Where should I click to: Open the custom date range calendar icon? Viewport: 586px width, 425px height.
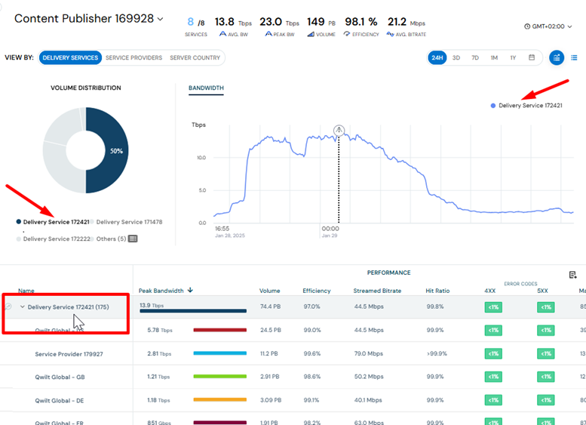[532, 57]
